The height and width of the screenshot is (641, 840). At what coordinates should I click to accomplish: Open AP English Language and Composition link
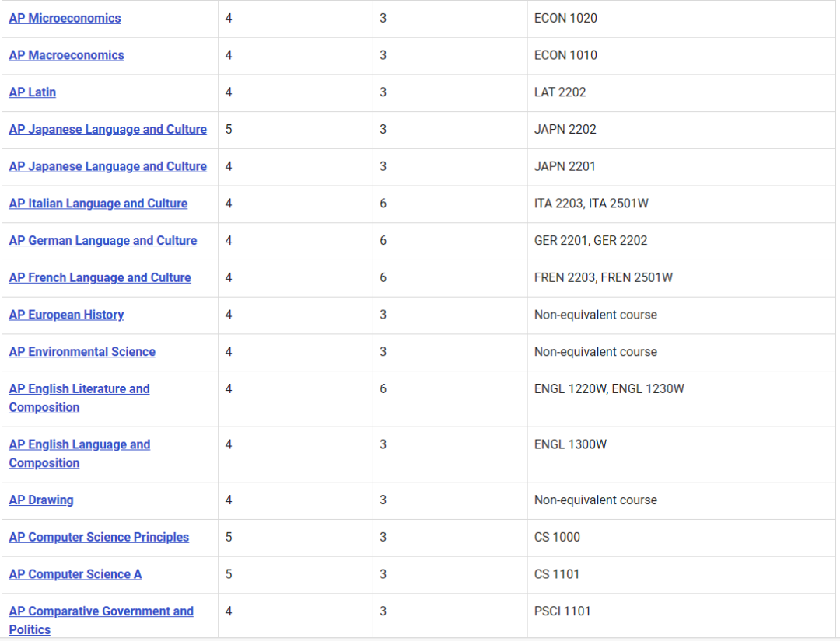point(79,444)
